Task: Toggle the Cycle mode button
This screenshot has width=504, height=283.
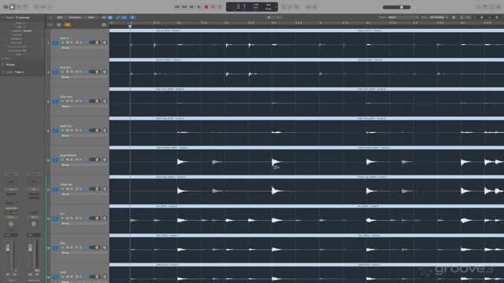Action: [220, 7]
